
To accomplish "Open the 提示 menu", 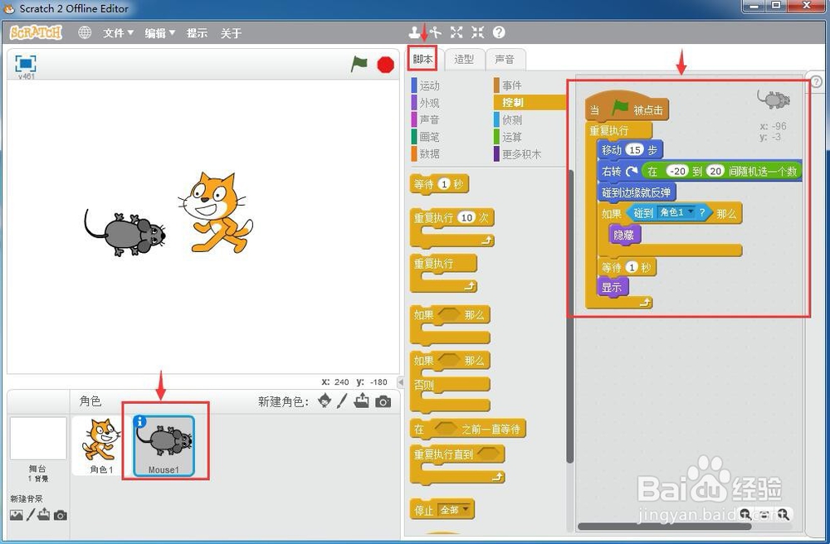I will click(x=197, y=33).
